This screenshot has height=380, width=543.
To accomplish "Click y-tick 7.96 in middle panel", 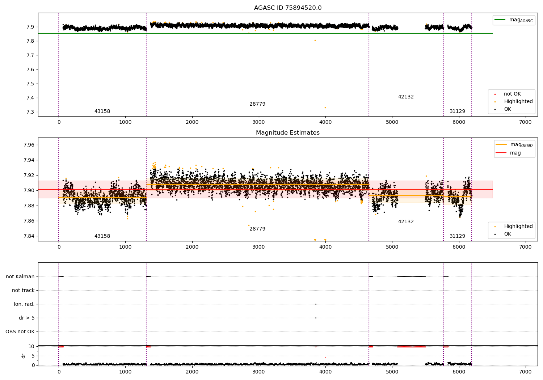I will click(29, 145).
